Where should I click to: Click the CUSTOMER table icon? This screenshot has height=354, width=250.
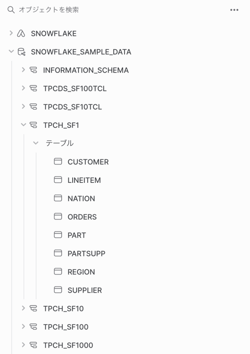[x=58, y=162]
